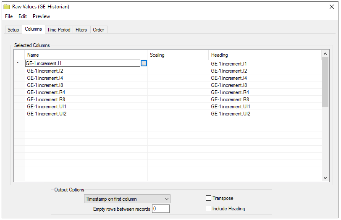The width and height of the screenshot is (341, 220).
Task: Select the GE-1.increment.R4 name cell
Action: (86, 92)
